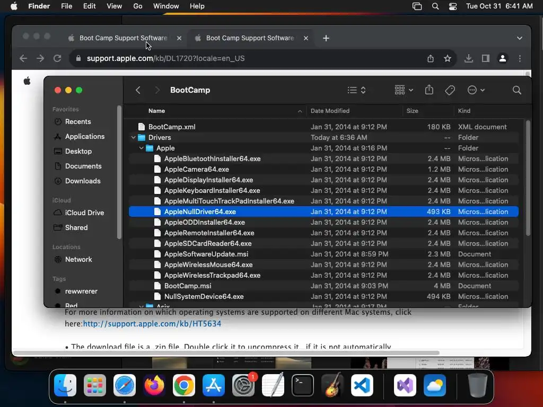Collapse the Drivers folder disclosure triangle
Image resolution: width=543 pixels, height=407 pixels.
click(x=133, y=137)
